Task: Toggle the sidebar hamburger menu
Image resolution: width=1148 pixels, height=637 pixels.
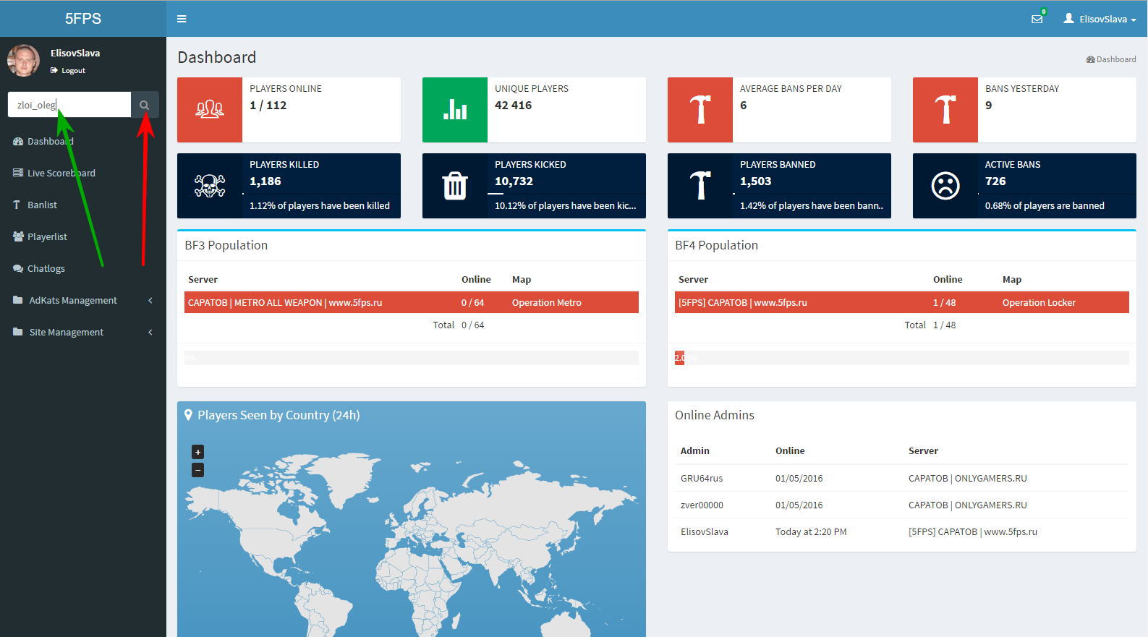Action: pos(182,19)
